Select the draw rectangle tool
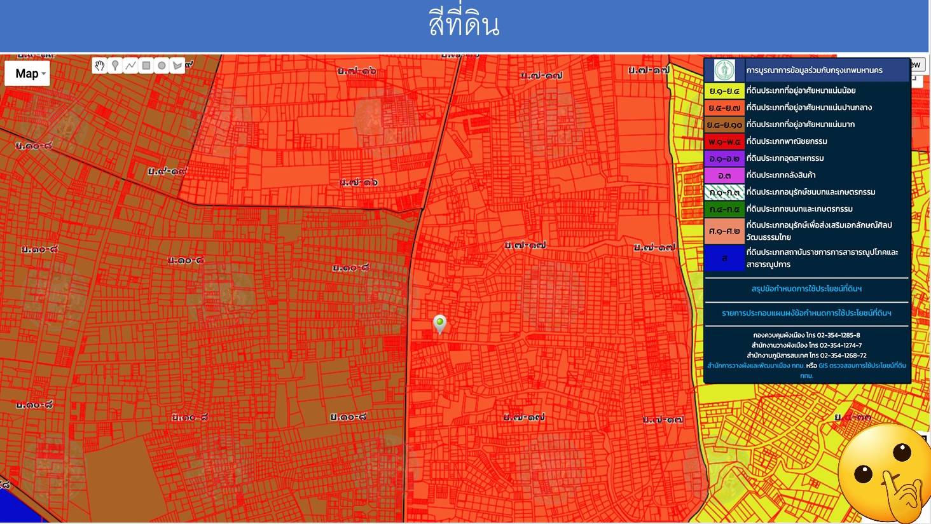The image size is (931, 524). [146, 65]
